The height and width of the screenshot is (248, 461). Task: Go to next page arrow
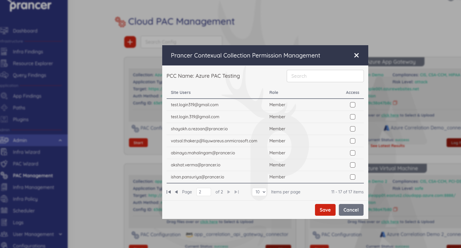[x=229, y=192]
